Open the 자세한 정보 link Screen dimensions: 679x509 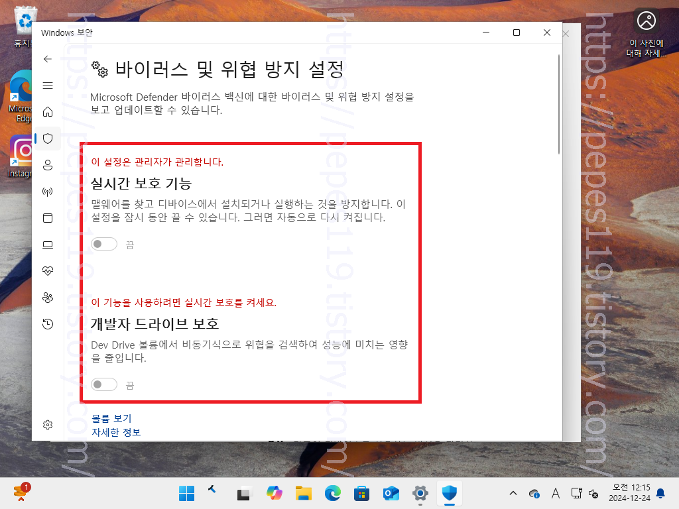pyautogui.click(x=116, y=432)
